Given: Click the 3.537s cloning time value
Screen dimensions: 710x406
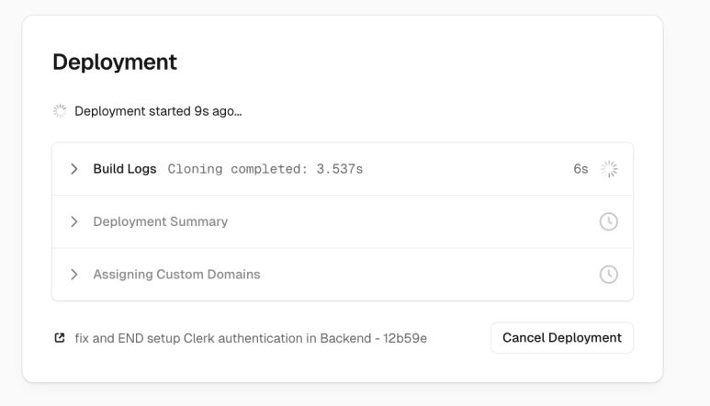Looking at the screenshot, I should (x=340, y=169).
